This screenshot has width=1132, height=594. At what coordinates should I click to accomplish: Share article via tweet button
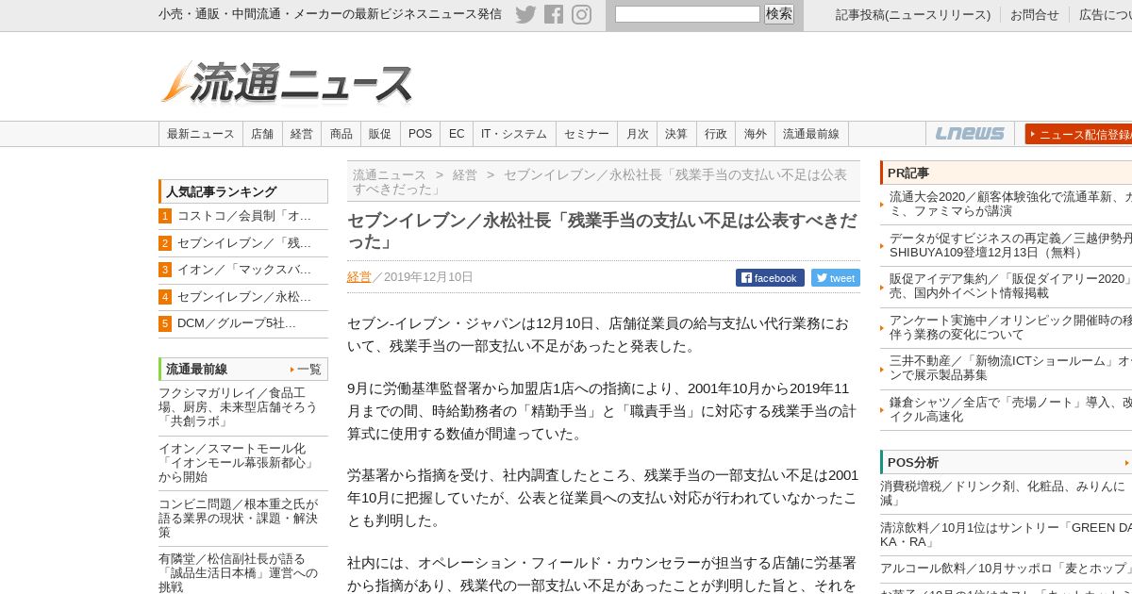tap(836, 278)
